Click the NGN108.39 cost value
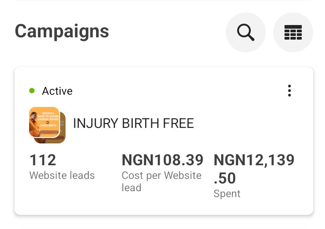325x229 pixels. 162,160
